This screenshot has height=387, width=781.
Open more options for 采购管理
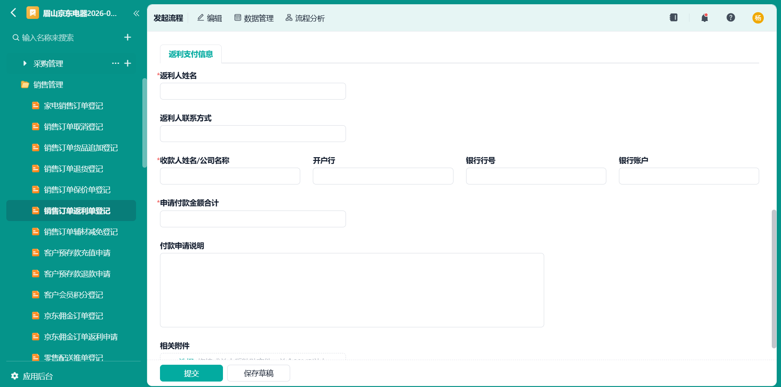click(115, 63)
